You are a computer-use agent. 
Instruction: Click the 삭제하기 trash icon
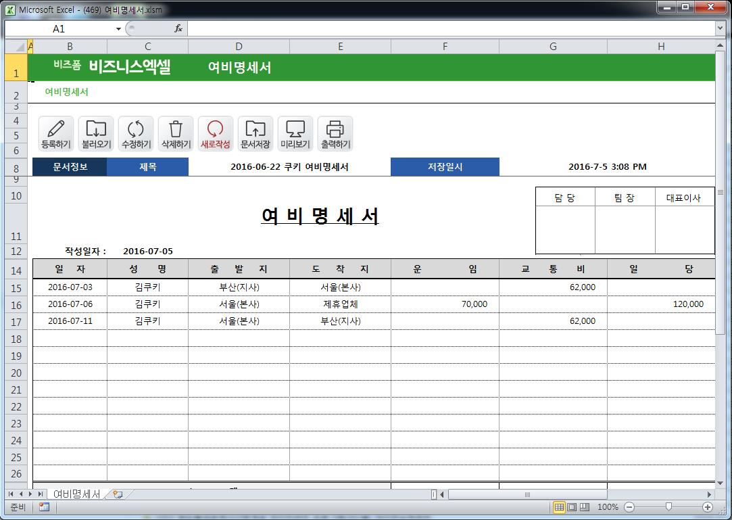point(176,133)
